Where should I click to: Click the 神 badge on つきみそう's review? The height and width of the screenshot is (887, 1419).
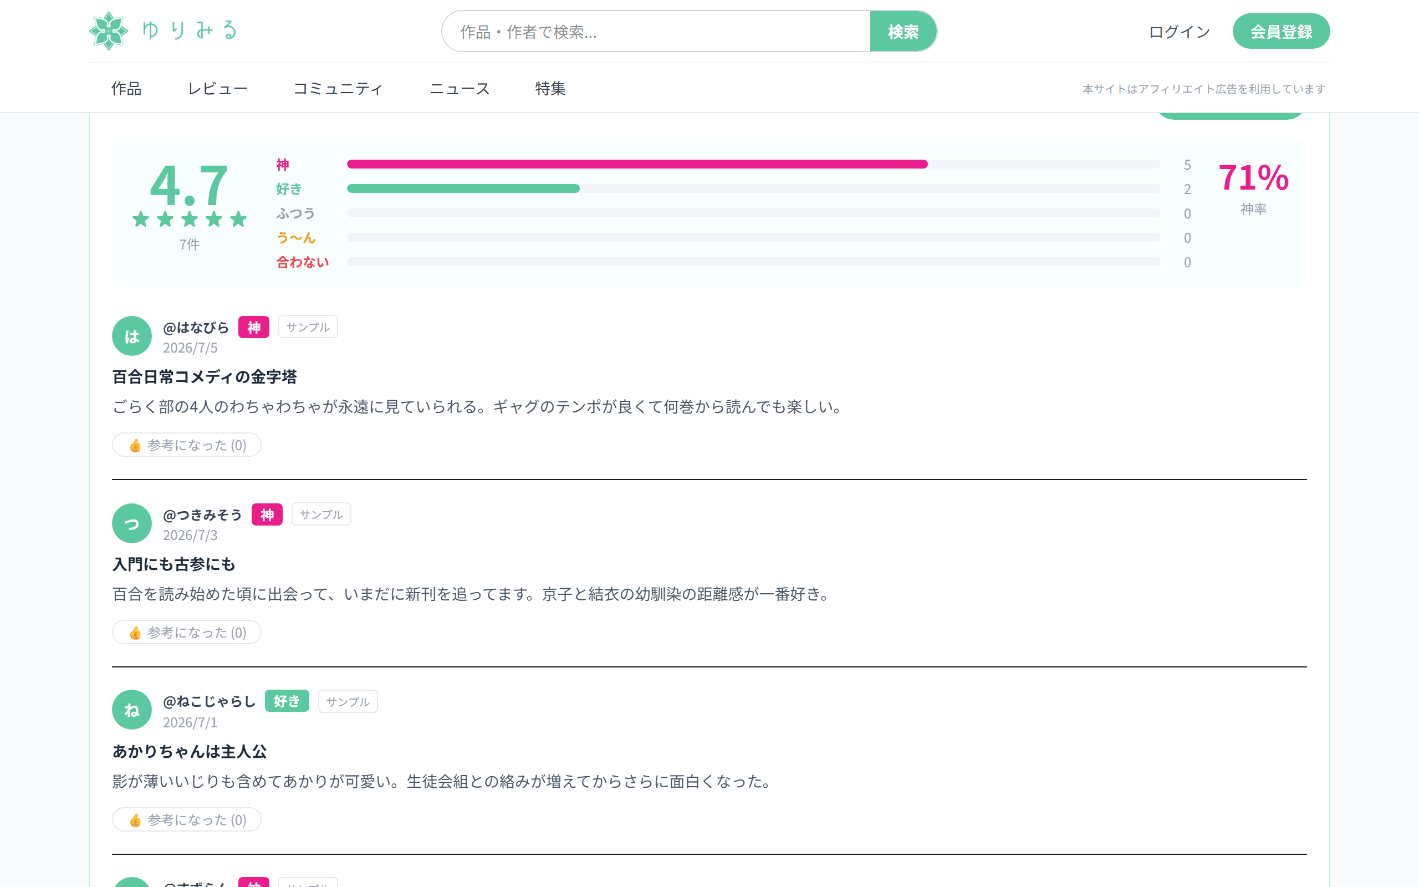[267, 514]
